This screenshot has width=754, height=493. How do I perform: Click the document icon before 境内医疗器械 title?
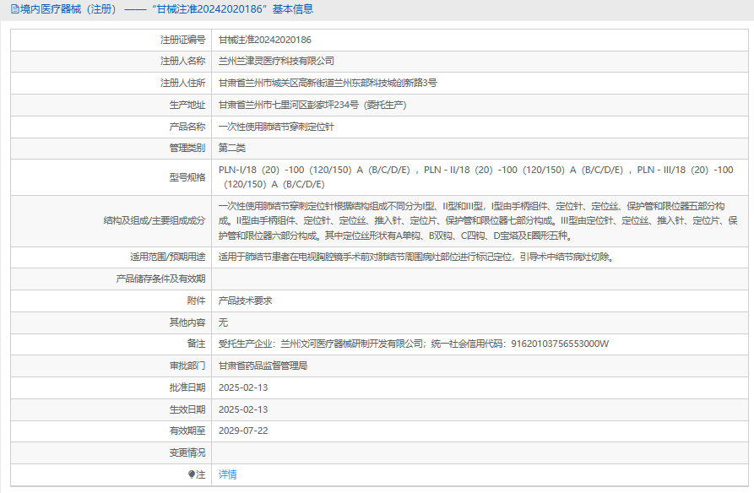(x=15, y=9)
